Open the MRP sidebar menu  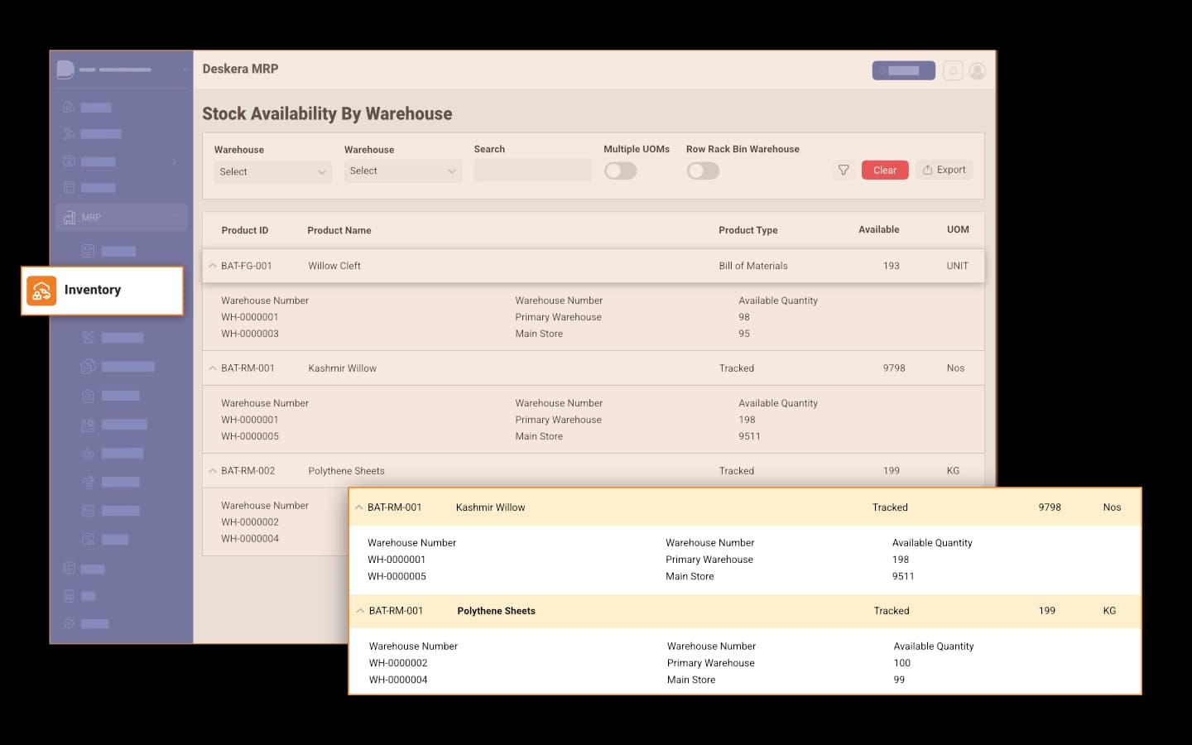point(122,218)
